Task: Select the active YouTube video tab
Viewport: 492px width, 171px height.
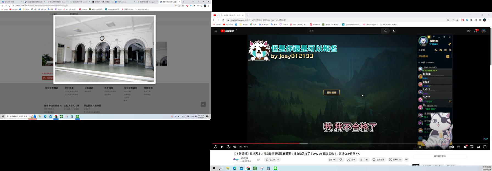Action: pos(228,15)
